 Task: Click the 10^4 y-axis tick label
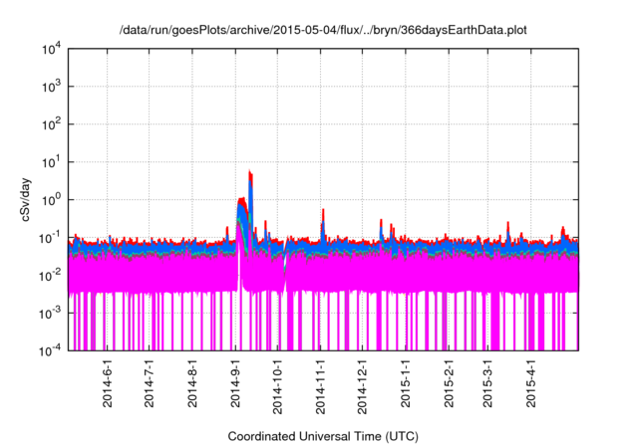51,49
